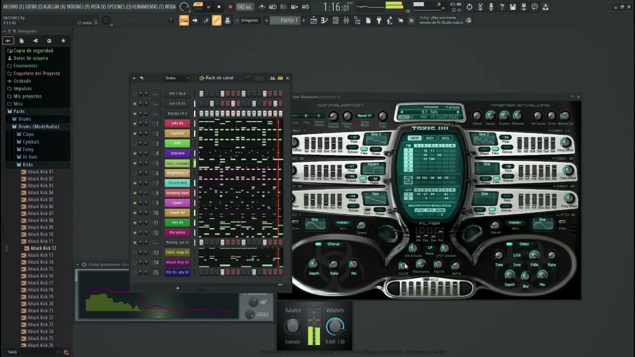Click the Balance knob in the hint panel
Screen dimensions: 635x357
tap(293, 326)
